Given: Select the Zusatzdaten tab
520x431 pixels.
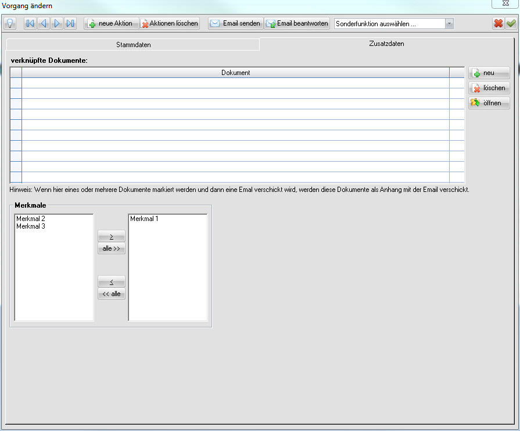Looking at the screenshot, I should (x=386, y=44).
